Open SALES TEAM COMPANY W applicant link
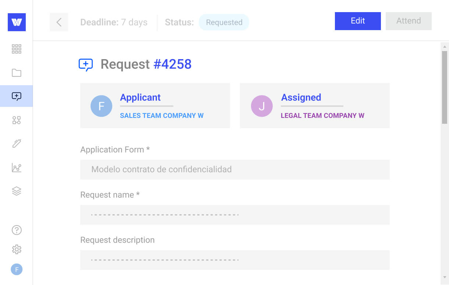 tap(162, 115)
